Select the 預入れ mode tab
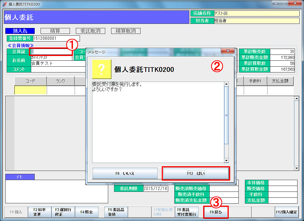 [x=20, y=31]
